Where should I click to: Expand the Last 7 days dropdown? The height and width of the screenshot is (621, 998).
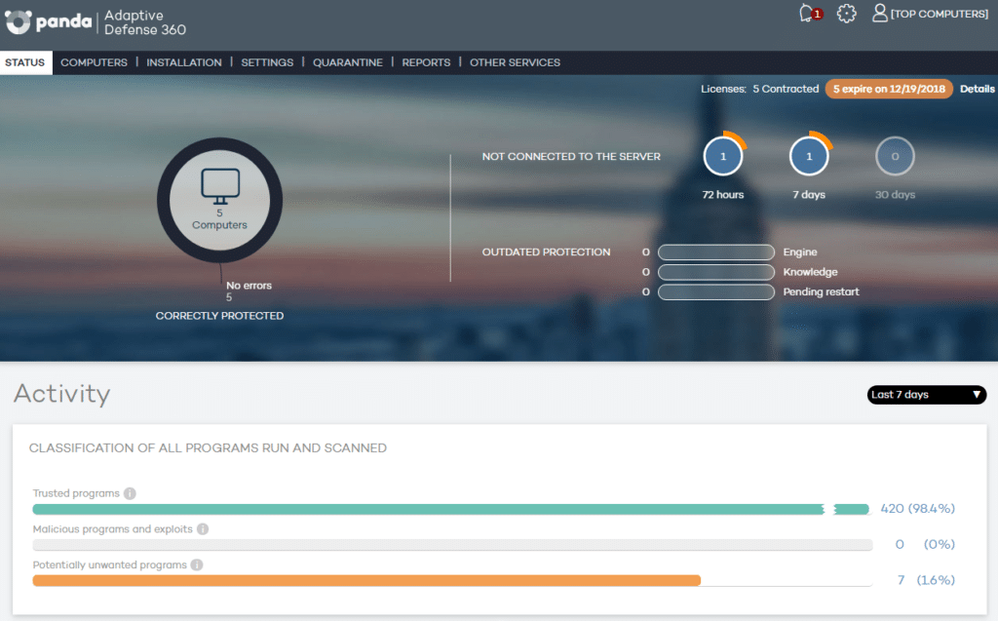click(927, 395)
